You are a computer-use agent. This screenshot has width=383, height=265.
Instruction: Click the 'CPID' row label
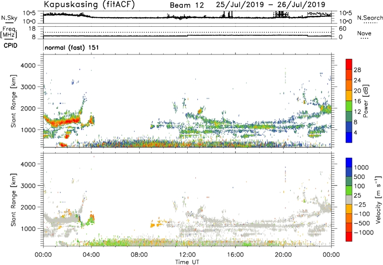pyautogui.click(x=11, y=45)
